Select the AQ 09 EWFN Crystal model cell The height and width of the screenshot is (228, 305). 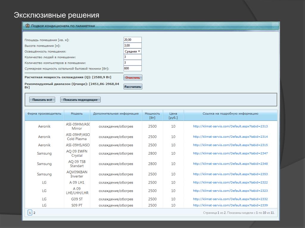[77, 153]
